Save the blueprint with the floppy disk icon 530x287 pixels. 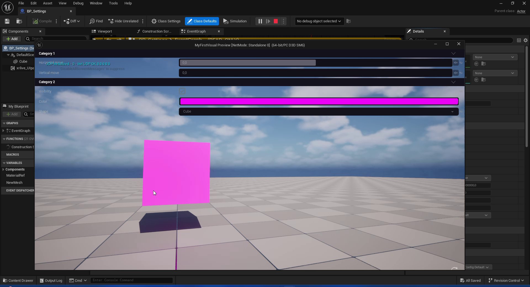coord(7,21)
